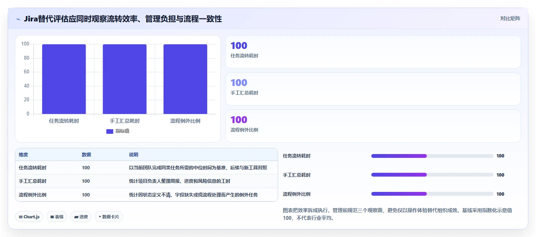Viewport: 536px width, 237px height.
Task: Click the 进度 tag chip
Action: [x=81, y=217]
